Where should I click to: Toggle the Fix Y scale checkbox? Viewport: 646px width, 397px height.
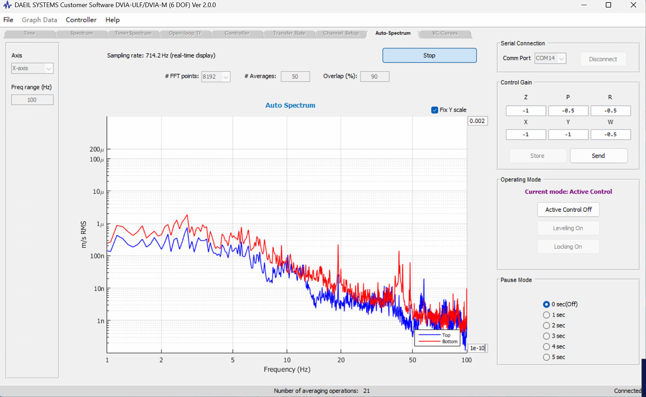pyautogui.click(x=435, y=110)
